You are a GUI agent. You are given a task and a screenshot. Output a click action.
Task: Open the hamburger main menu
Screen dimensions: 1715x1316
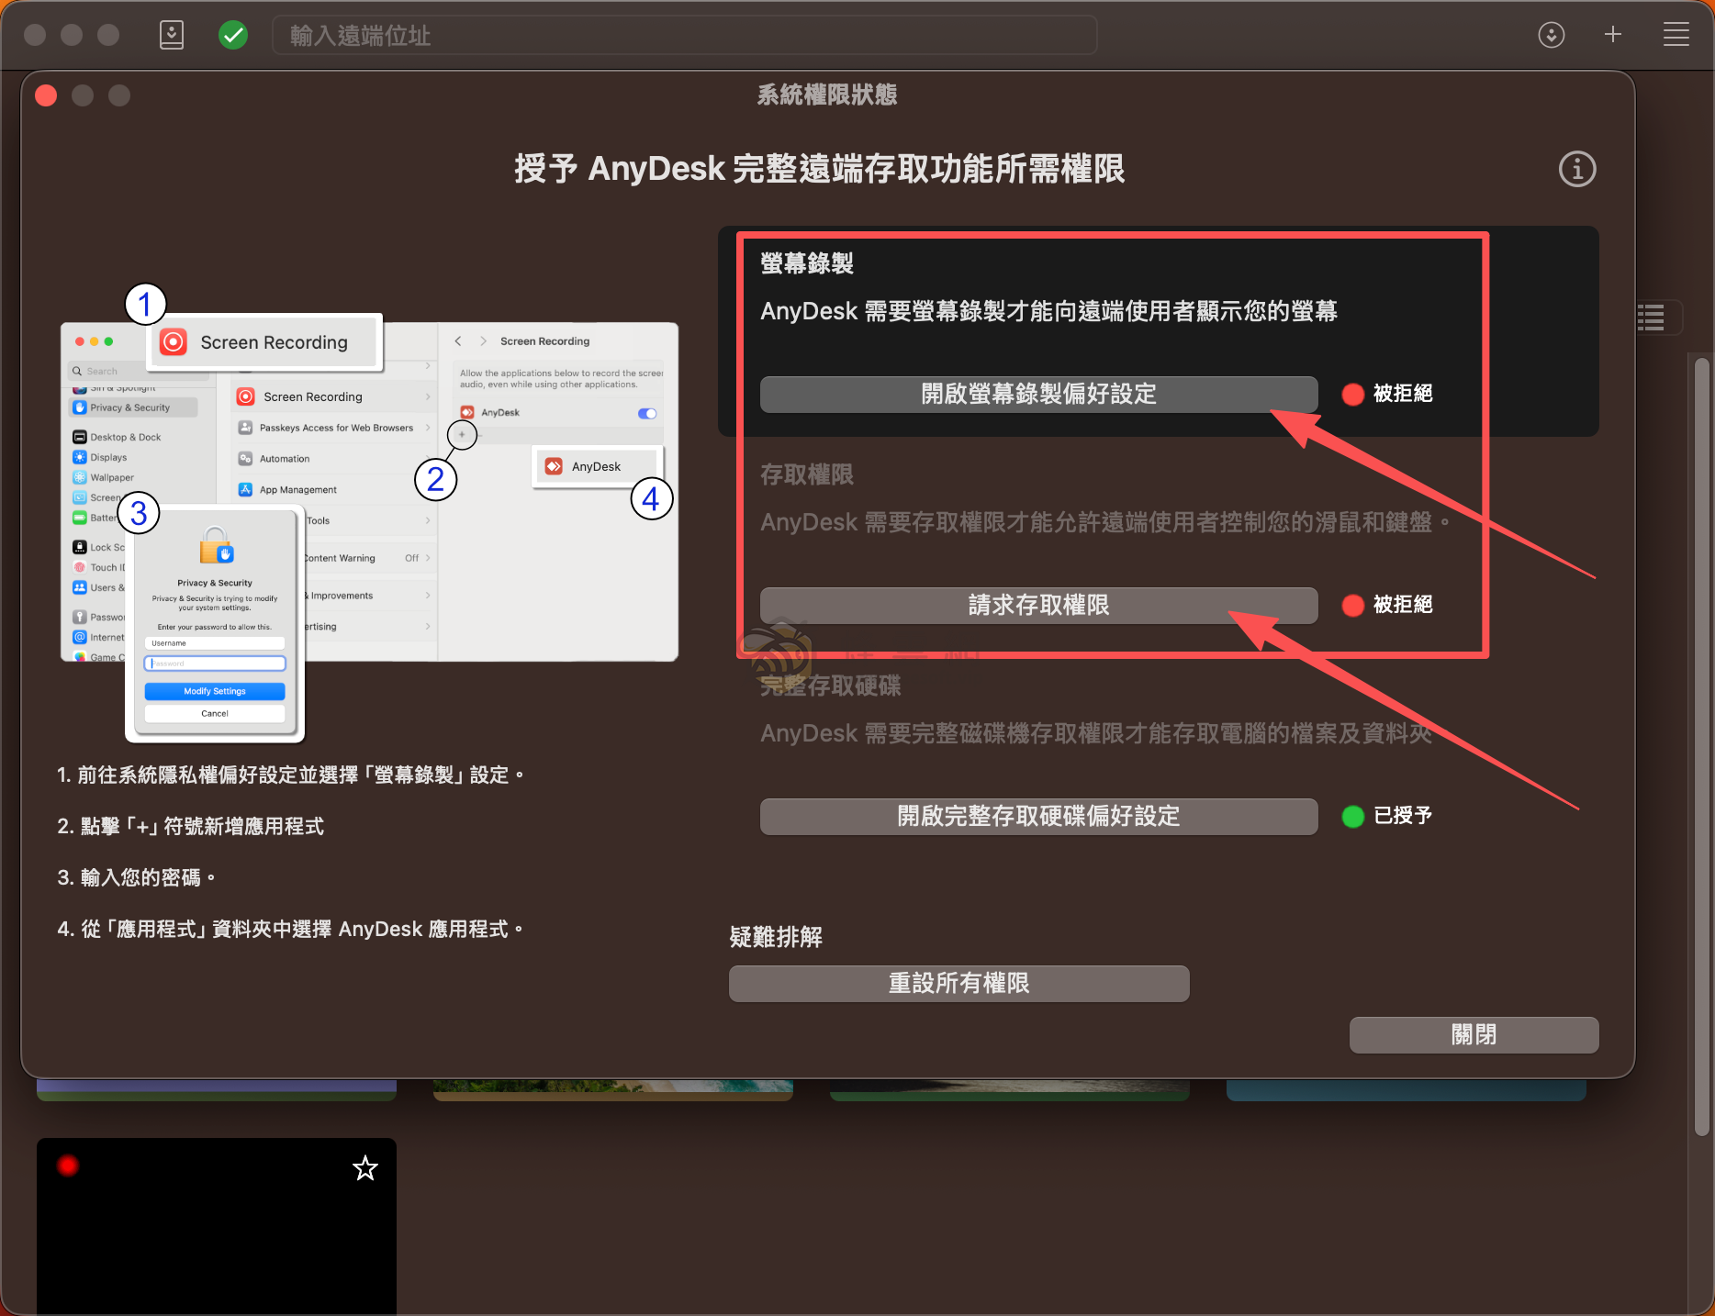click(1676, 35)
